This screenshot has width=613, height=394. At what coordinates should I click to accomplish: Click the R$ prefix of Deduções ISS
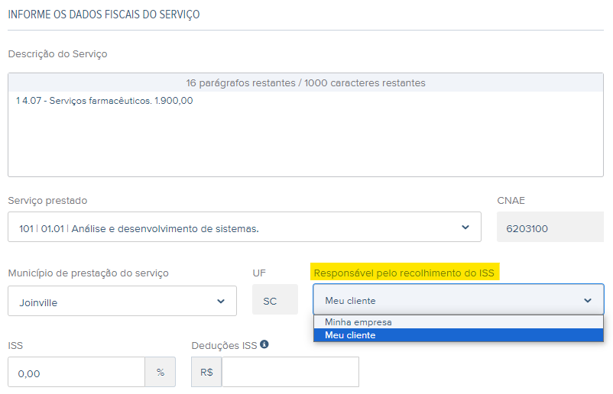tap(206, 372)
